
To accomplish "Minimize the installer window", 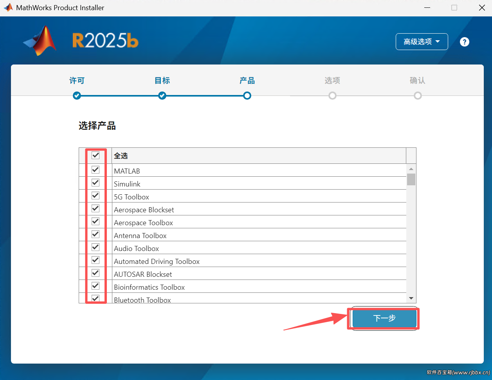I will (427, 8).
